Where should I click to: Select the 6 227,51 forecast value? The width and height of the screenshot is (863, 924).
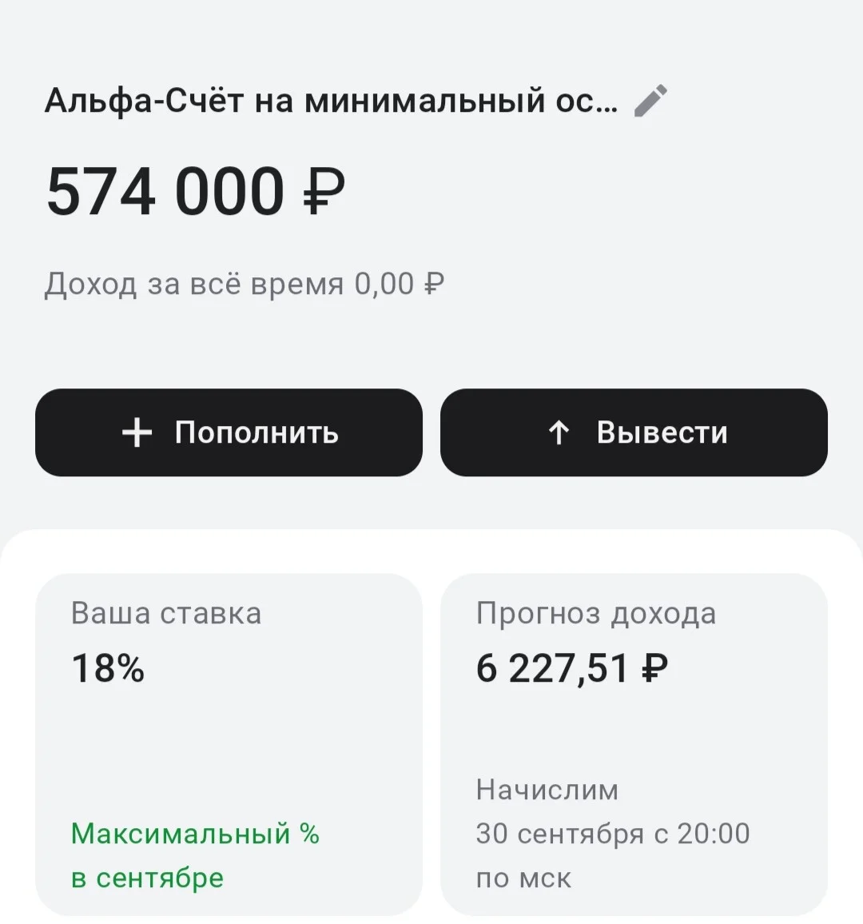point(552,668)
